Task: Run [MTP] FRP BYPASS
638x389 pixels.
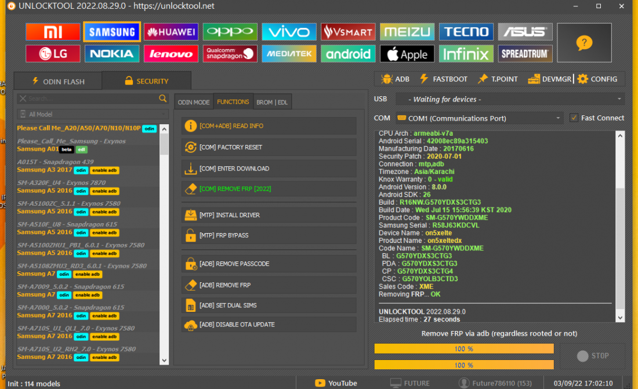Action: pyautogui.click(x=269, y=235)
